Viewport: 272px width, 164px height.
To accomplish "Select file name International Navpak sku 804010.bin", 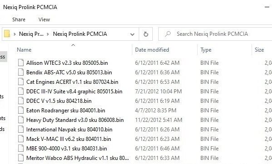I will pos(69,130).
